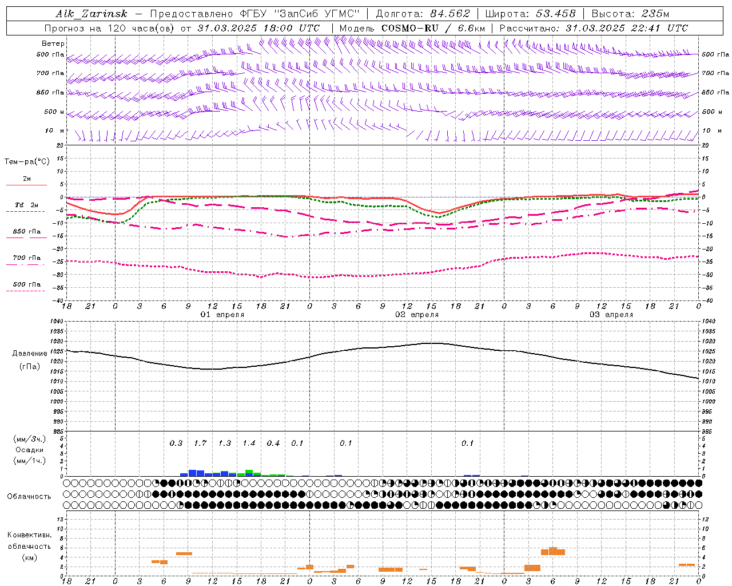Click the '01 апреля' date label
Viewport: 732px width, 586px height.
click(x=222, y=314)
